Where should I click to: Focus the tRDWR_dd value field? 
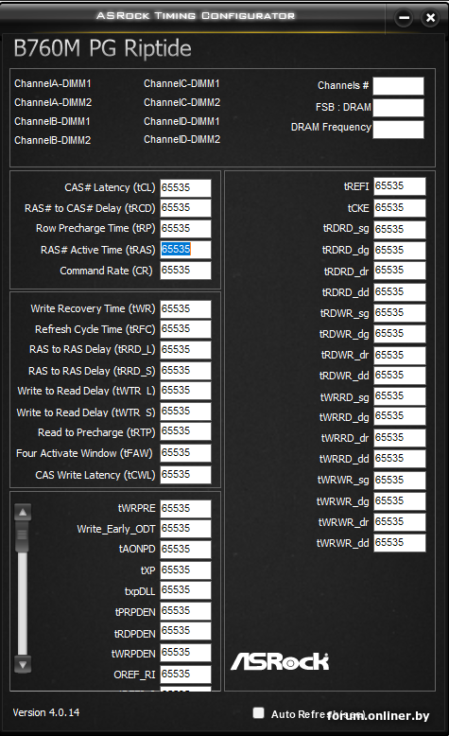click(399, 376)
